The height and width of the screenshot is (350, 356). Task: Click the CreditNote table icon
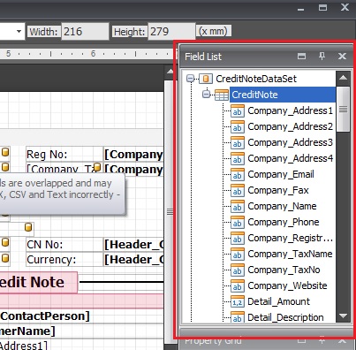pyautogui.click(x=222, y=95)
